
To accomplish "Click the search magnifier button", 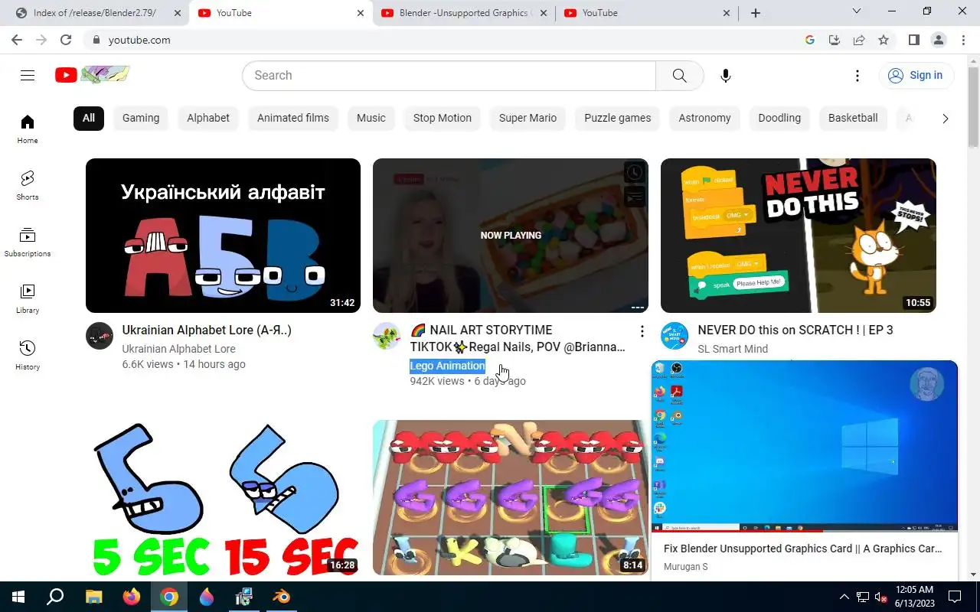I will [x=679, y=75].
